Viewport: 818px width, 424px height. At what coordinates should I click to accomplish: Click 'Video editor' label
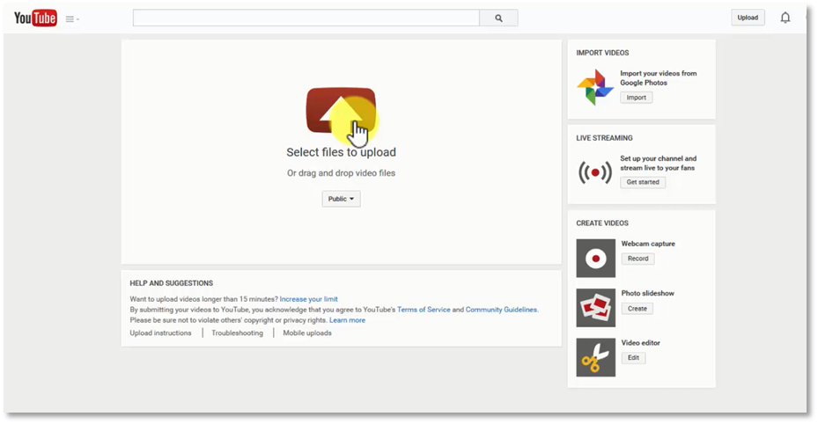[641, 343]
